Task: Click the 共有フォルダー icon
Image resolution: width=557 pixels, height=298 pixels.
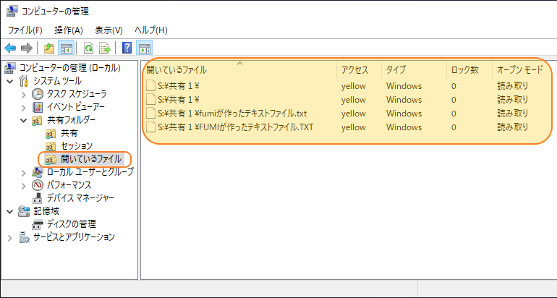Action: [38, 120]
